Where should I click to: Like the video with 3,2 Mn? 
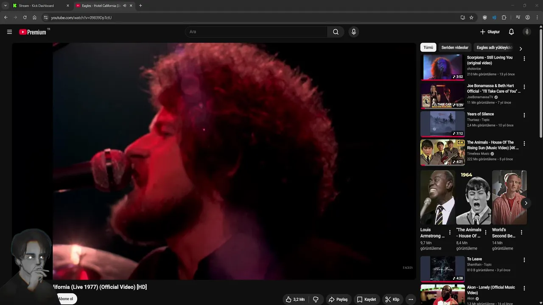coord(295,299)
